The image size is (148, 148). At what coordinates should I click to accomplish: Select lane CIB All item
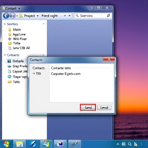[21, 48]
